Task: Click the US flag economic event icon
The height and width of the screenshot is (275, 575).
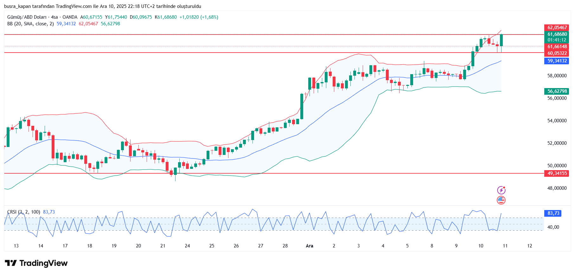Action: pos(501,200)
